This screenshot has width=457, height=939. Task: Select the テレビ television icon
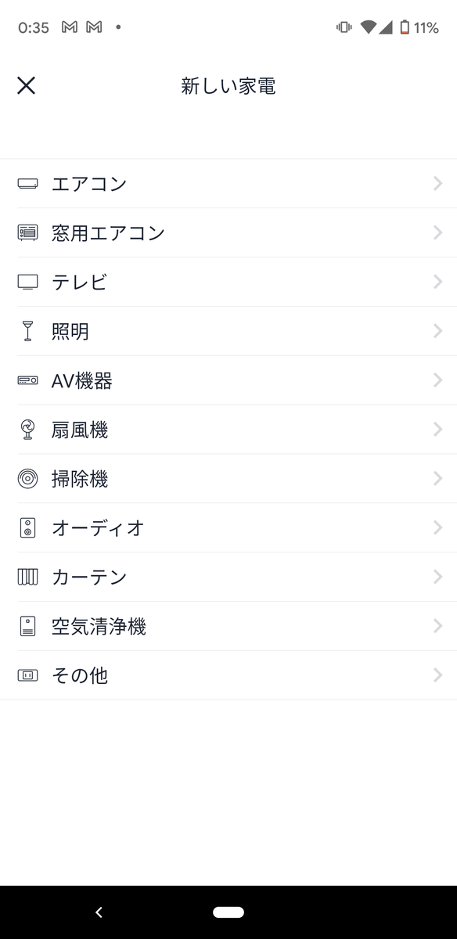(x=28, y=282)
